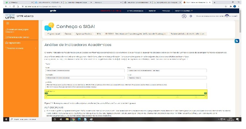This screenshot has height=129, width=246.
Task: Bookmark page with the star icon
Action: point(226,6)
